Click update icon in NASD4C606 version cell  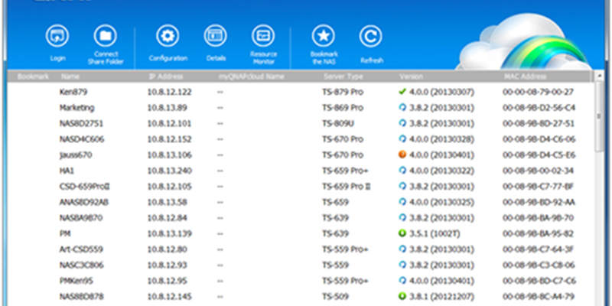pos(402,139)
